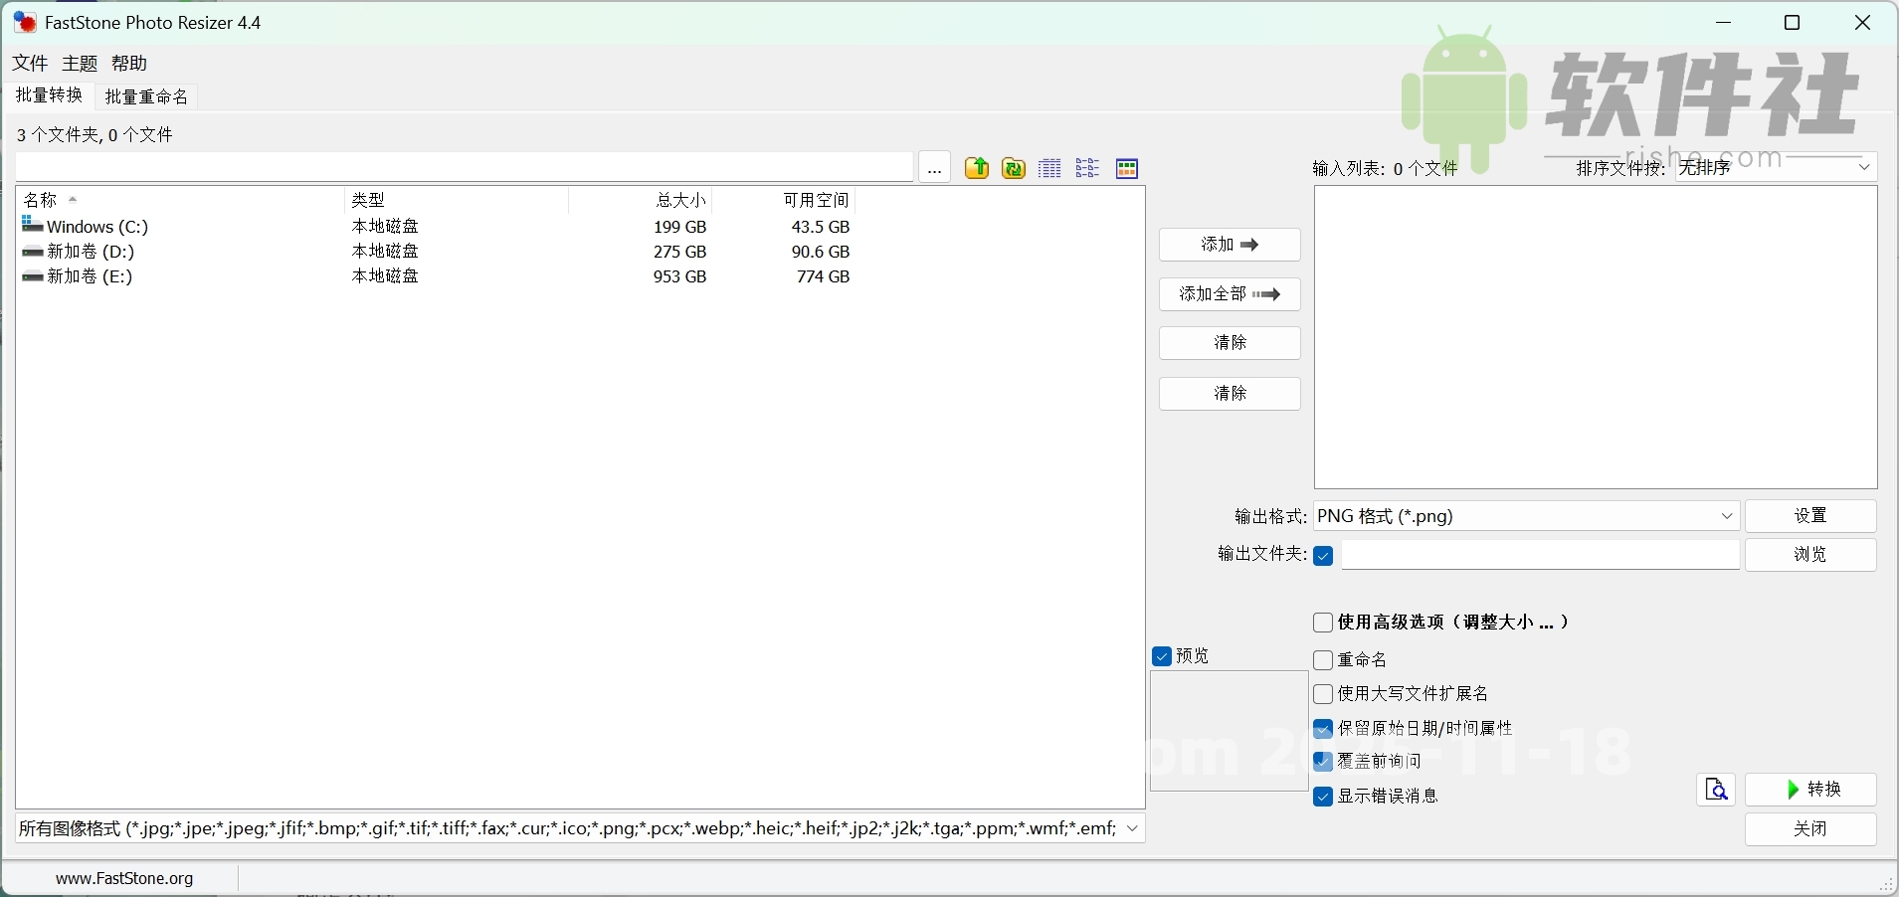Refresh the current folder listing
The image size is (1899, 897).
click(1013, 168)
